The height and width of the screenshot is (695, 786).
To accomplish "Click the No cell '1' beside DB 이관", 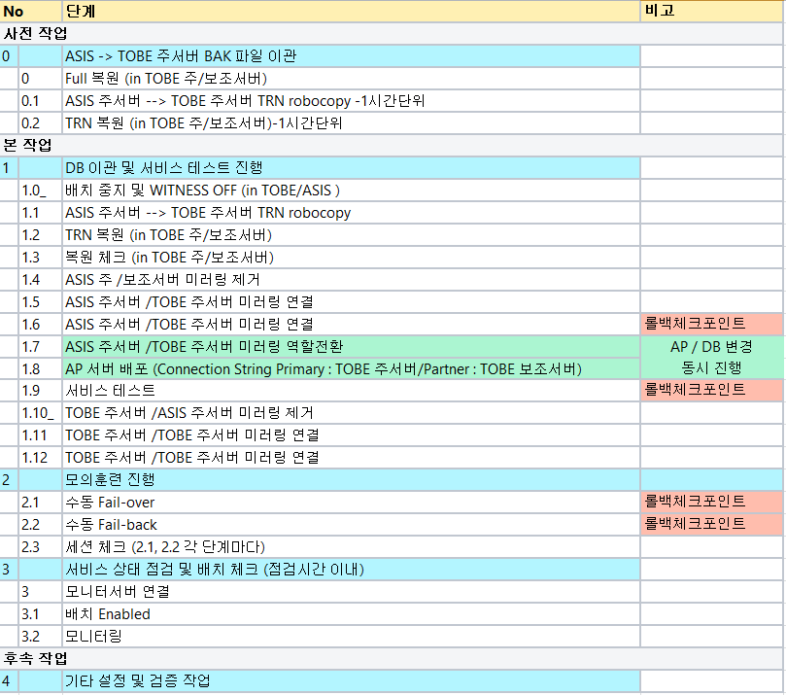I will pos(9,168).
